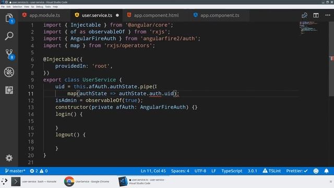This screenshot has width=334, height=188.
Task: Open the Edit menu
Action: [x=8, y=7]
